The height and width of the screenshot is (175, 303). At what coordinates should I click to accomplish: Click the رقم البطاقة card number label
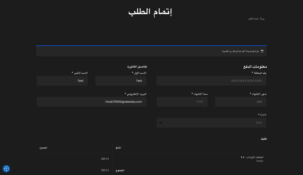pyautogui.click(x=259, y=73)
